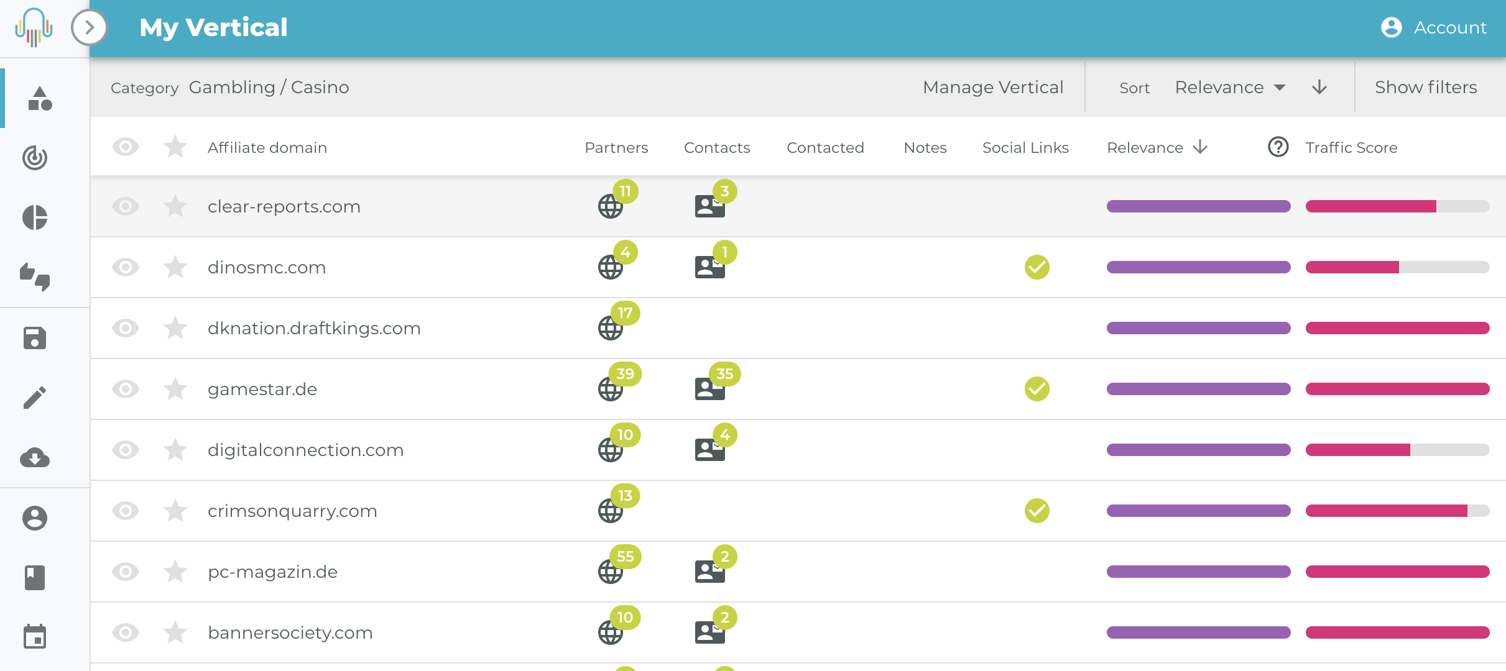
Task: Open partners globe icon for gamestar.de
Action: (x=611, y=389)
